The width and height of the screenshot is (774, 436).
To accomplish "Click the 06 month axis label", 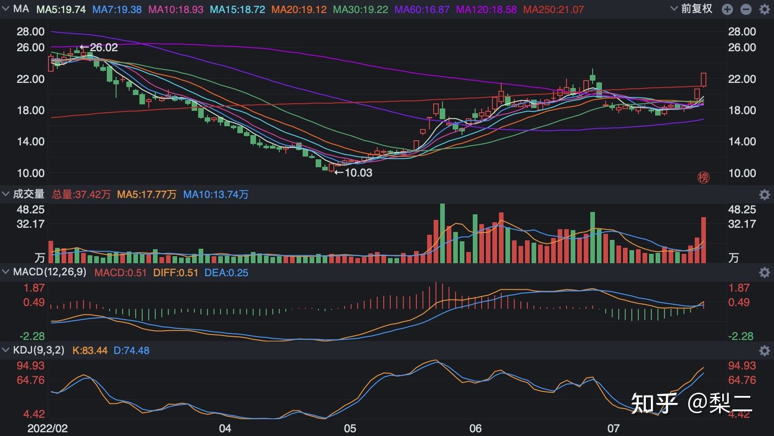I will [475, 428].
